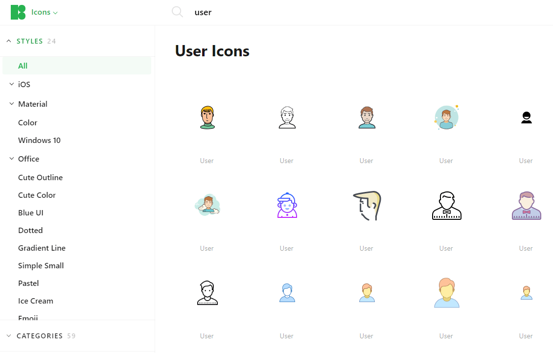The height and width of the screenshot is (353, 553).
Task: Select the large orange-haired pastel user icon
Action: 446,293
